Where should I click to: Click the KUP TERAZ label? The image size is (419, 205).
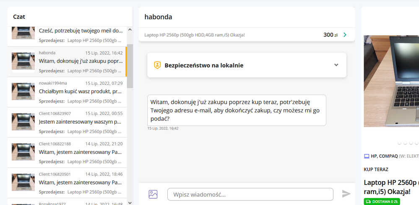tap(376, 169)
